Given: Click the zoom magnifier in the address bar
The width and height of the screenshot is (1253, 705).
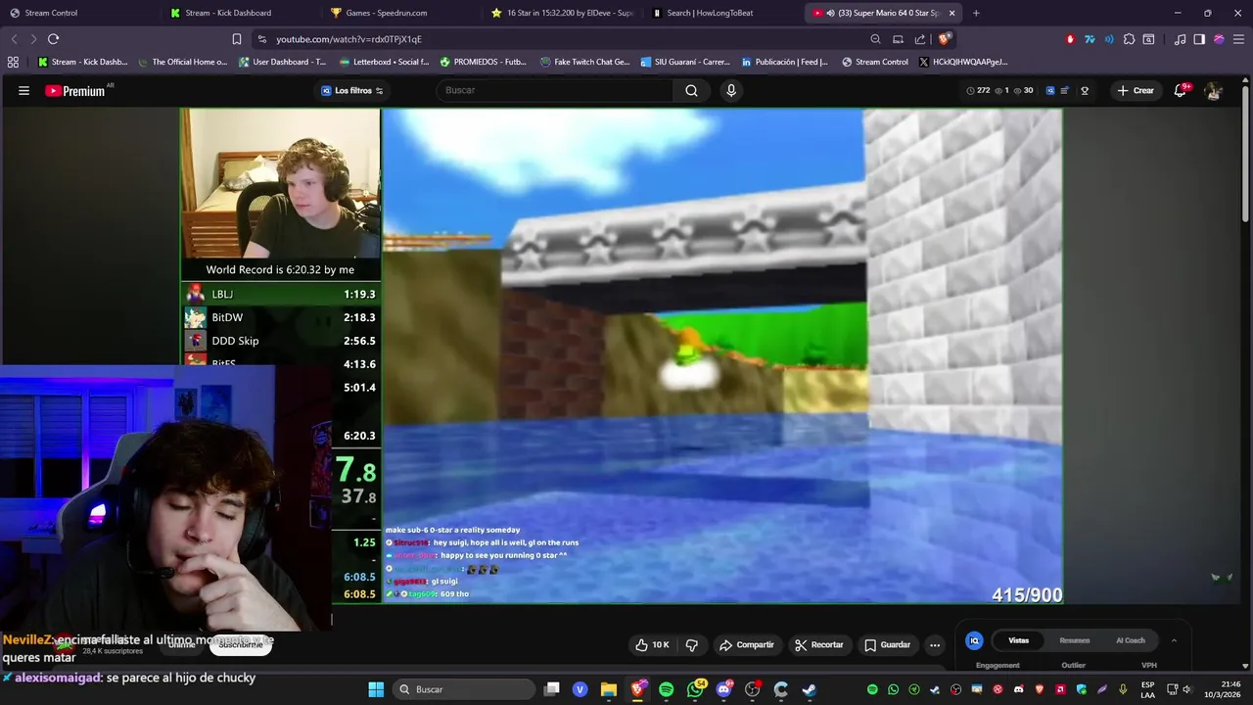Looking at the screenshot, I should click(x=875, y=39).
